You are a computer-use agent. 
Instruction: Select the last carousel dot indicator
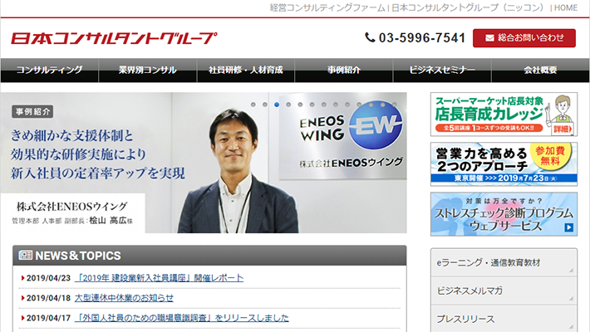tap(395, 105)
